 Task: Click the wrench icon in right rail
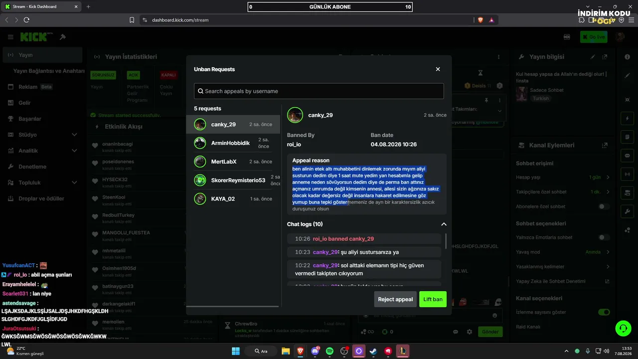(627, 211)
